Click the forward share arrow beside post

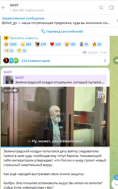coord(116,61)
